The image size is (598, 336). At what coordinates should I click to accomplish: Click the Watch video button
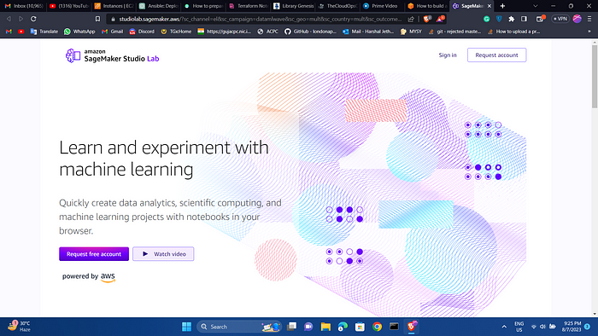pyautogui.click(x=163, y=254)
